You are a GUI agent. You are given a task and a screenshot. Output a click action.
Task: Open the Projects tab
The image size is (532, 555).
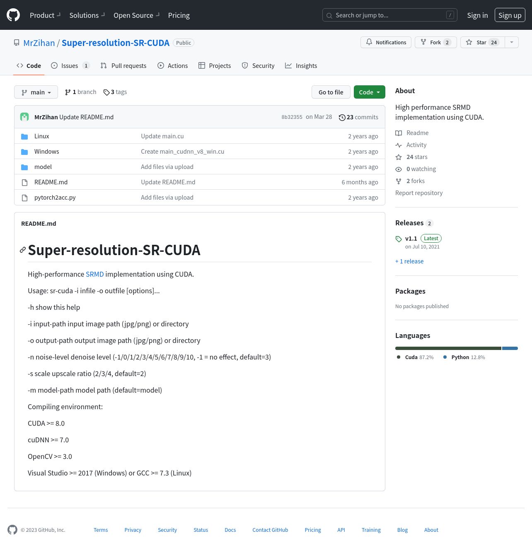pos(215,65)
